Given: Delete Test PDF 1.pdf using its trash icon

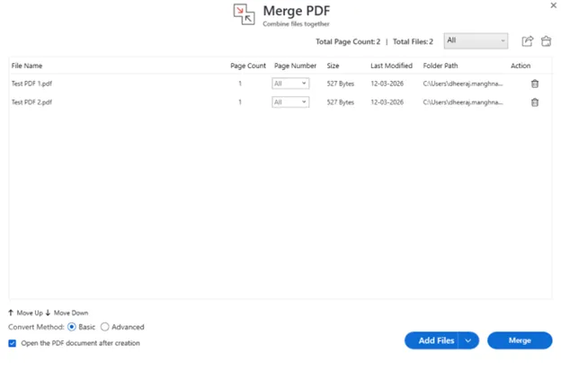Looking at the screenshot, I should 535,84.
